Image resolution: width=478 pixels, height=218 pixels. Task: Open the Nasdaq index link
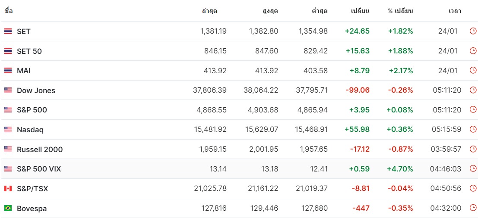[30, 130]
